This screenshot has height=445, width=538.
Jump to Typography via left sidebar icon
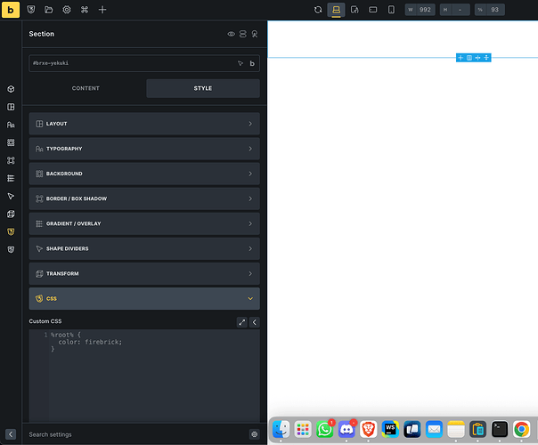point(11,125)
